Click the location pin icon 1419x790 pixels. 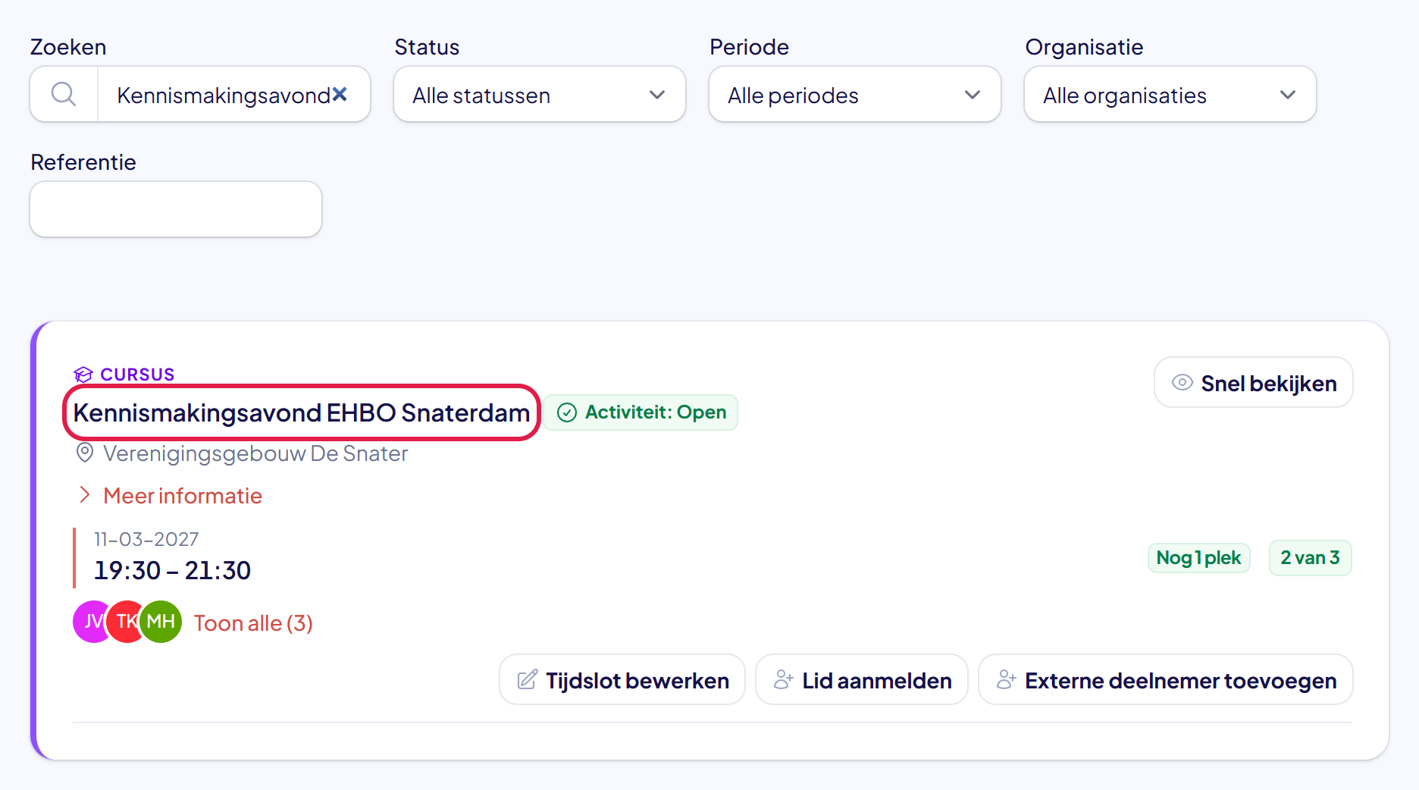[x=85, y=453]
